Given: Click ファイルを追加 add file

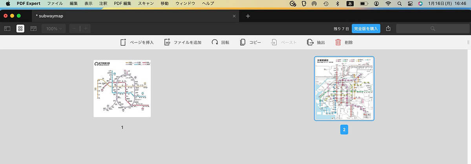Looking at the screenshot, I should tap(183, 42).
